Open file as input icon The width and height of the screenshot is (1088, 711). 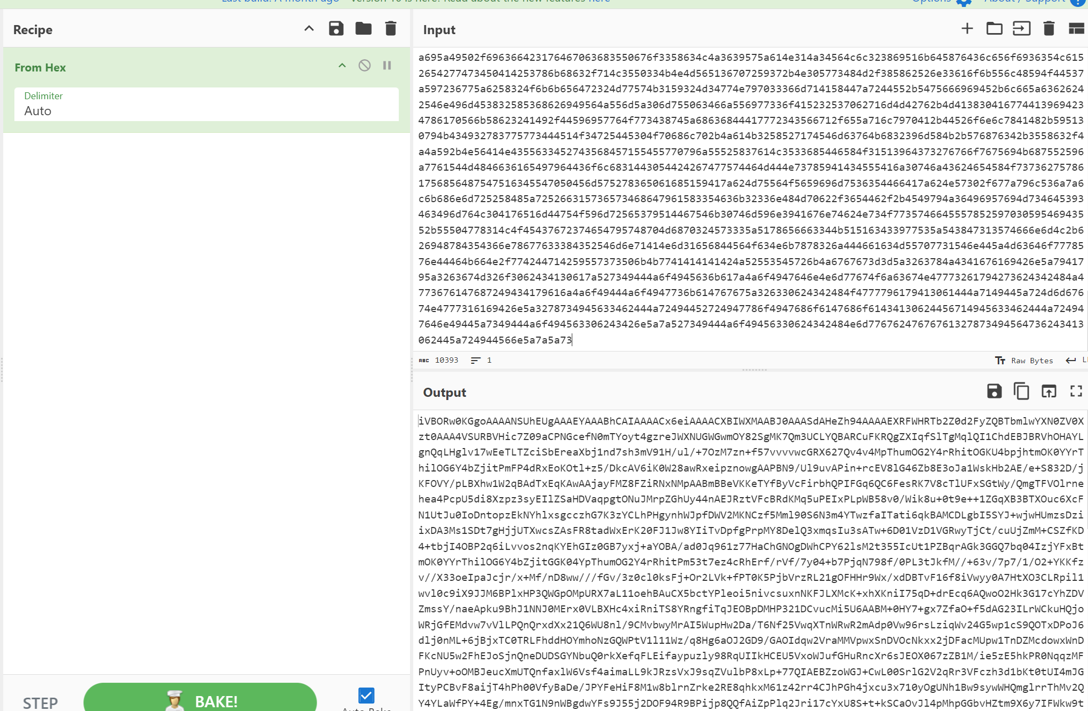point(1021,29)
